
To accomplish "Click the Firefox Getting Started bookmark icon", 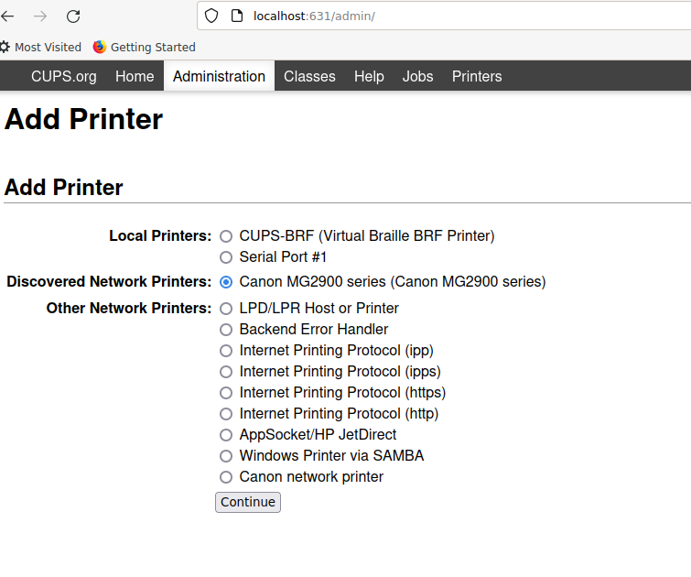I will pyautogui.click(x=100, y=47).
